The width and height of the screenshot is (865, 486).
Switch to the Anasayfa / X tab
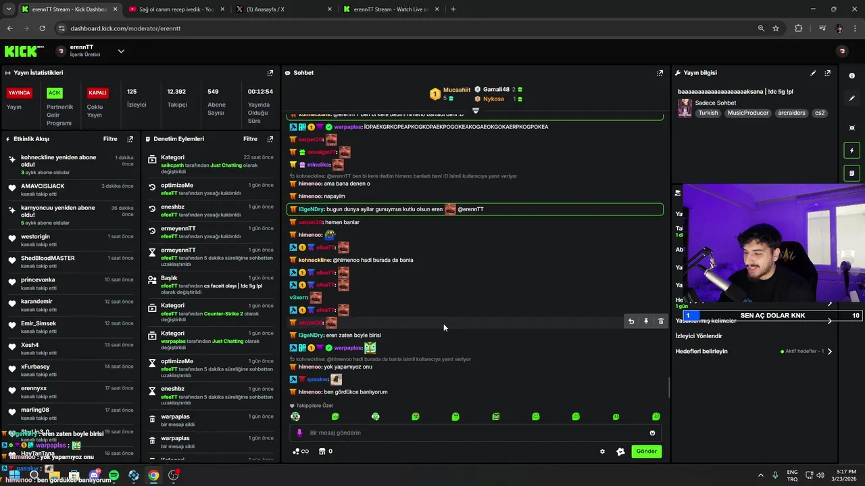pyautogui.click(x=284, y=9)
